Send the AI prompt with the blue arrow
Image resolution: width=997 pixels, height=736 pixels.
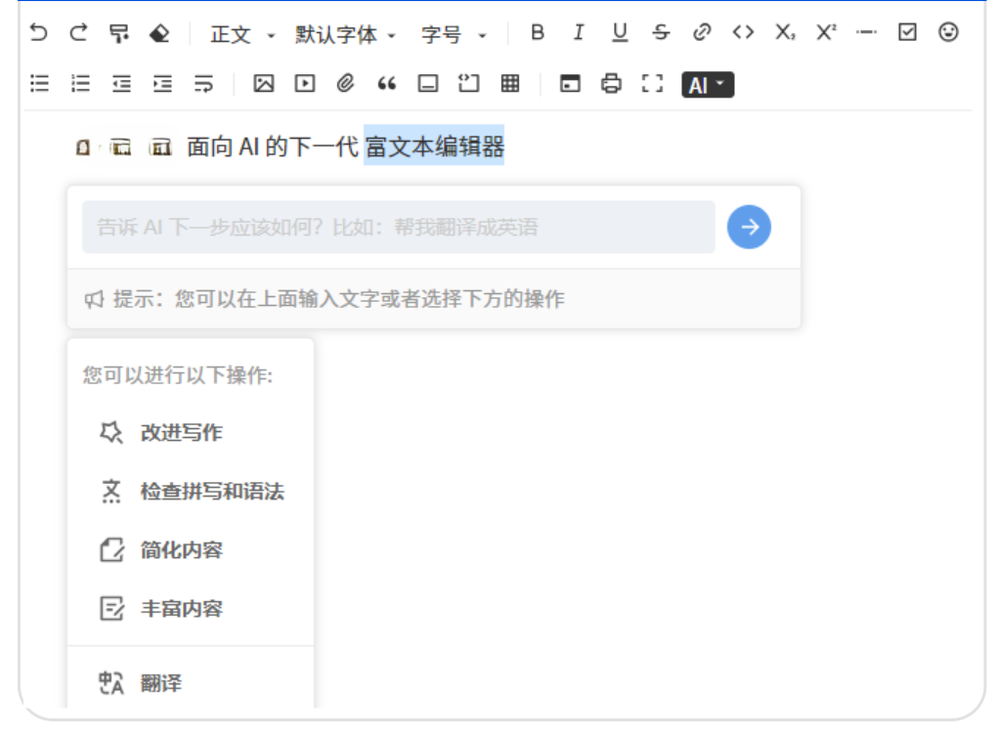pyautogui.click(x=749, y=227)
